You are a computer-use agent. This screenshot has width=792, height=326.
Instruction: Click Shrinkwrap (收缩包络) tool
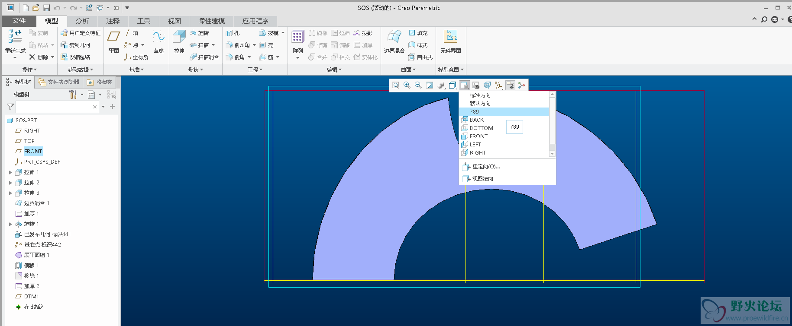click(x=75, y=57)
